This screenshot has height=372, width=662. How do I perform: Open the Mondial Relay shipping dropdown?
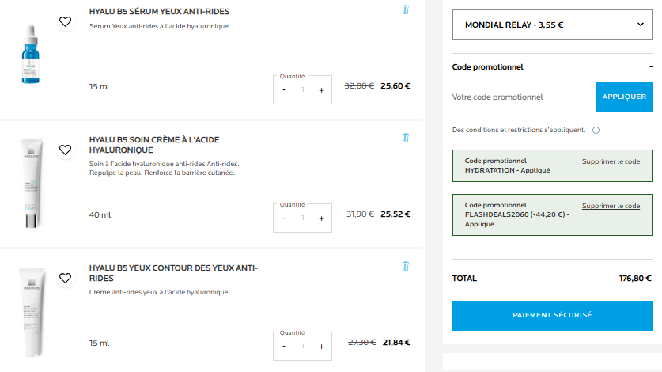552,25
